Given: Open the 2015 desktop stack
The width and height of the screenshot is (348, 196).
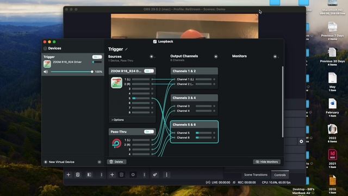Looking at the screenshot, I should (x=332, y=180).
